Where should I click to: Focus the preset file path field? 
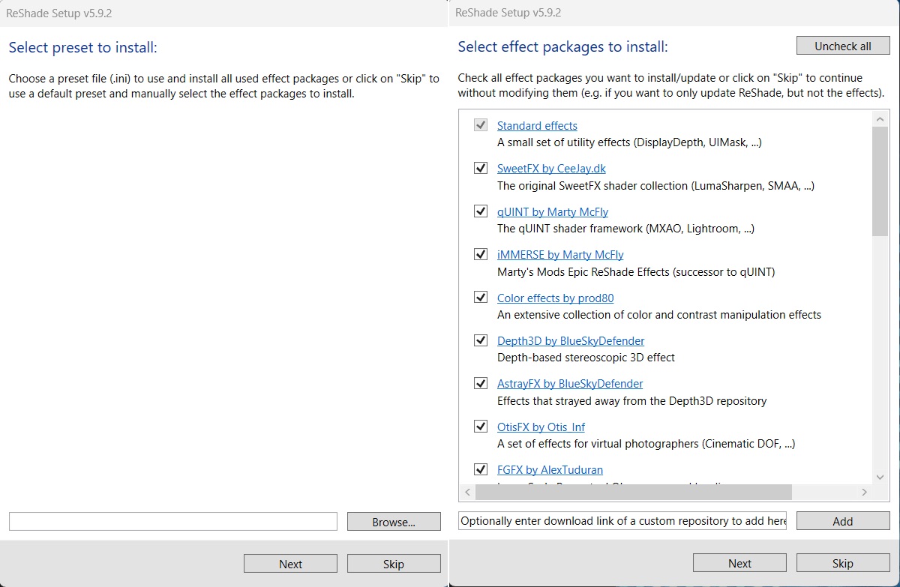click(173, 522)
